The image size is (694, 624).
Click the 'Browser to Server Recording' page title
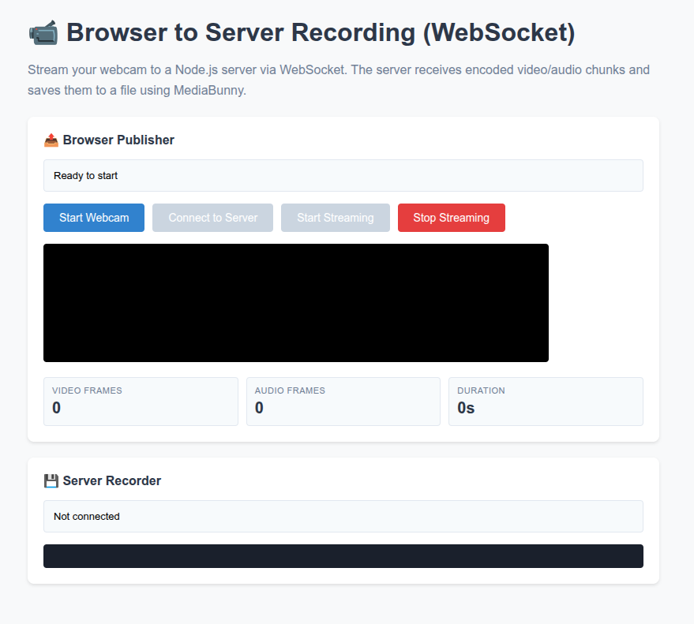pyautogui.click(x=321, y=33)
